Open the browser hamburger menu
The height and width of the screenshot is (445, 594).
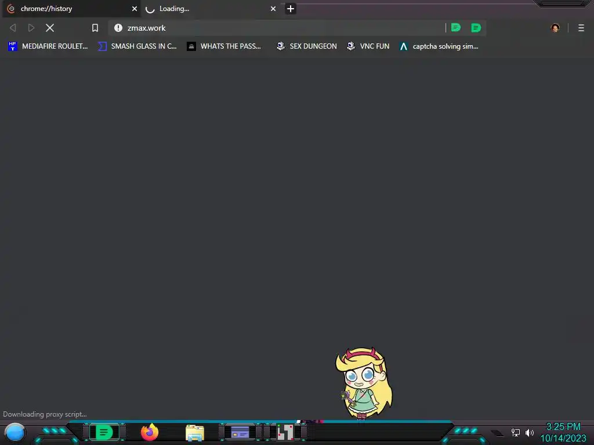click(581, 28)
